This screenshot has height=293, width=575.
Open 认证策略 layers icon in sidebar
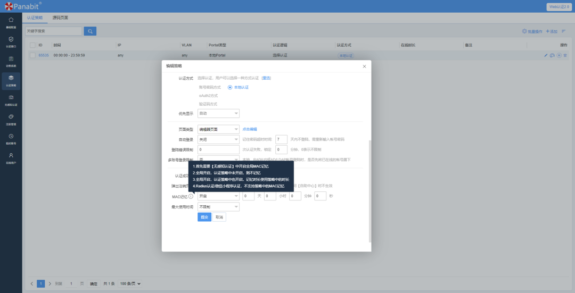point(11,78)
